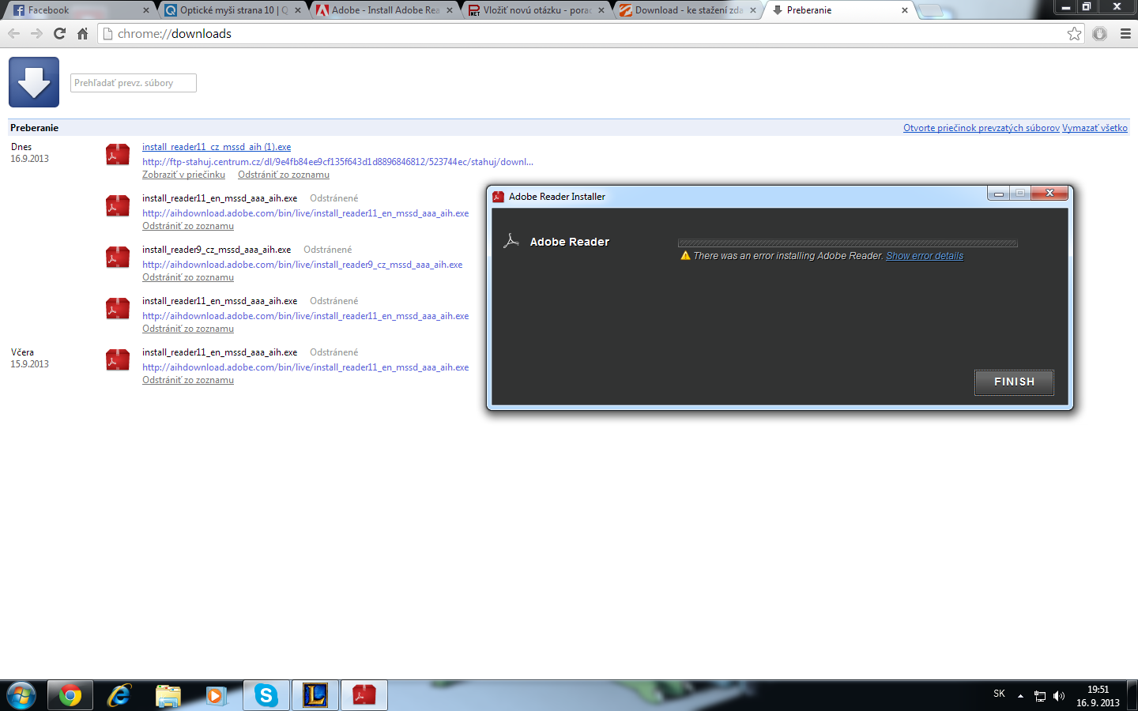This screenshot has width=1138, height=711.
Task: Click the Preberanie section heading
Action: [34, 128]
